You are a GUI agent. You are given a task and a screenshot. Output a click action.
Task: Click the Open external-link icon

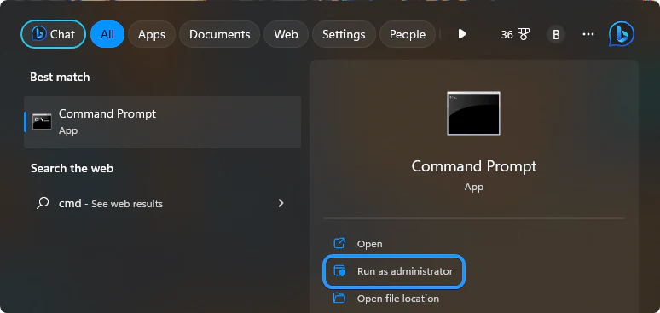[339, 243]
